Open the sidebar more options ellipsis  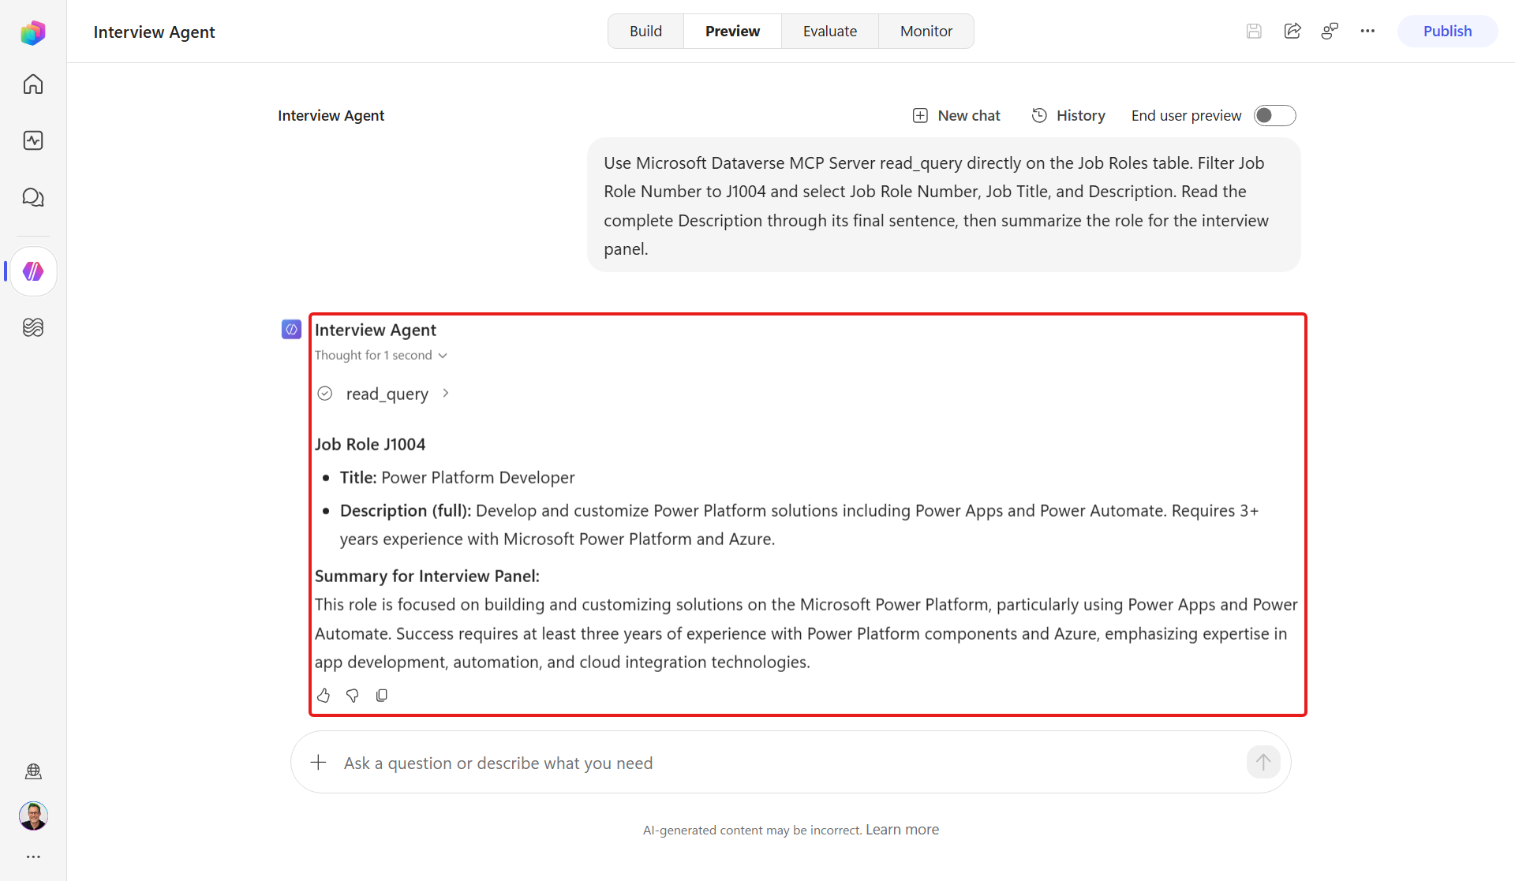coord(33,857)
